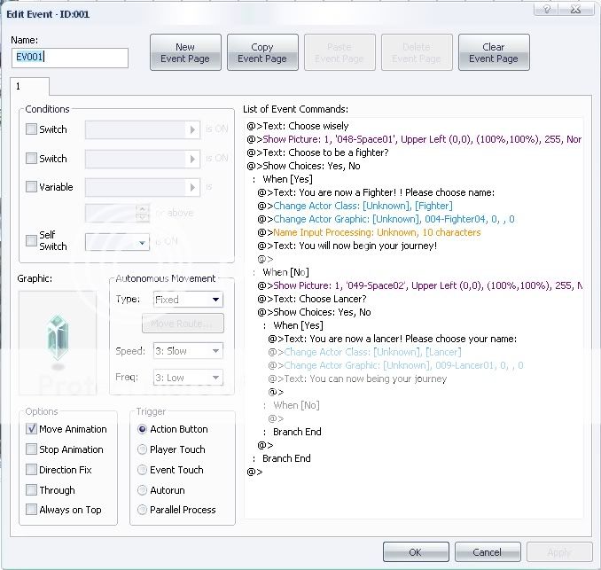Click the help question mark icon in title bar

point(548,9)
